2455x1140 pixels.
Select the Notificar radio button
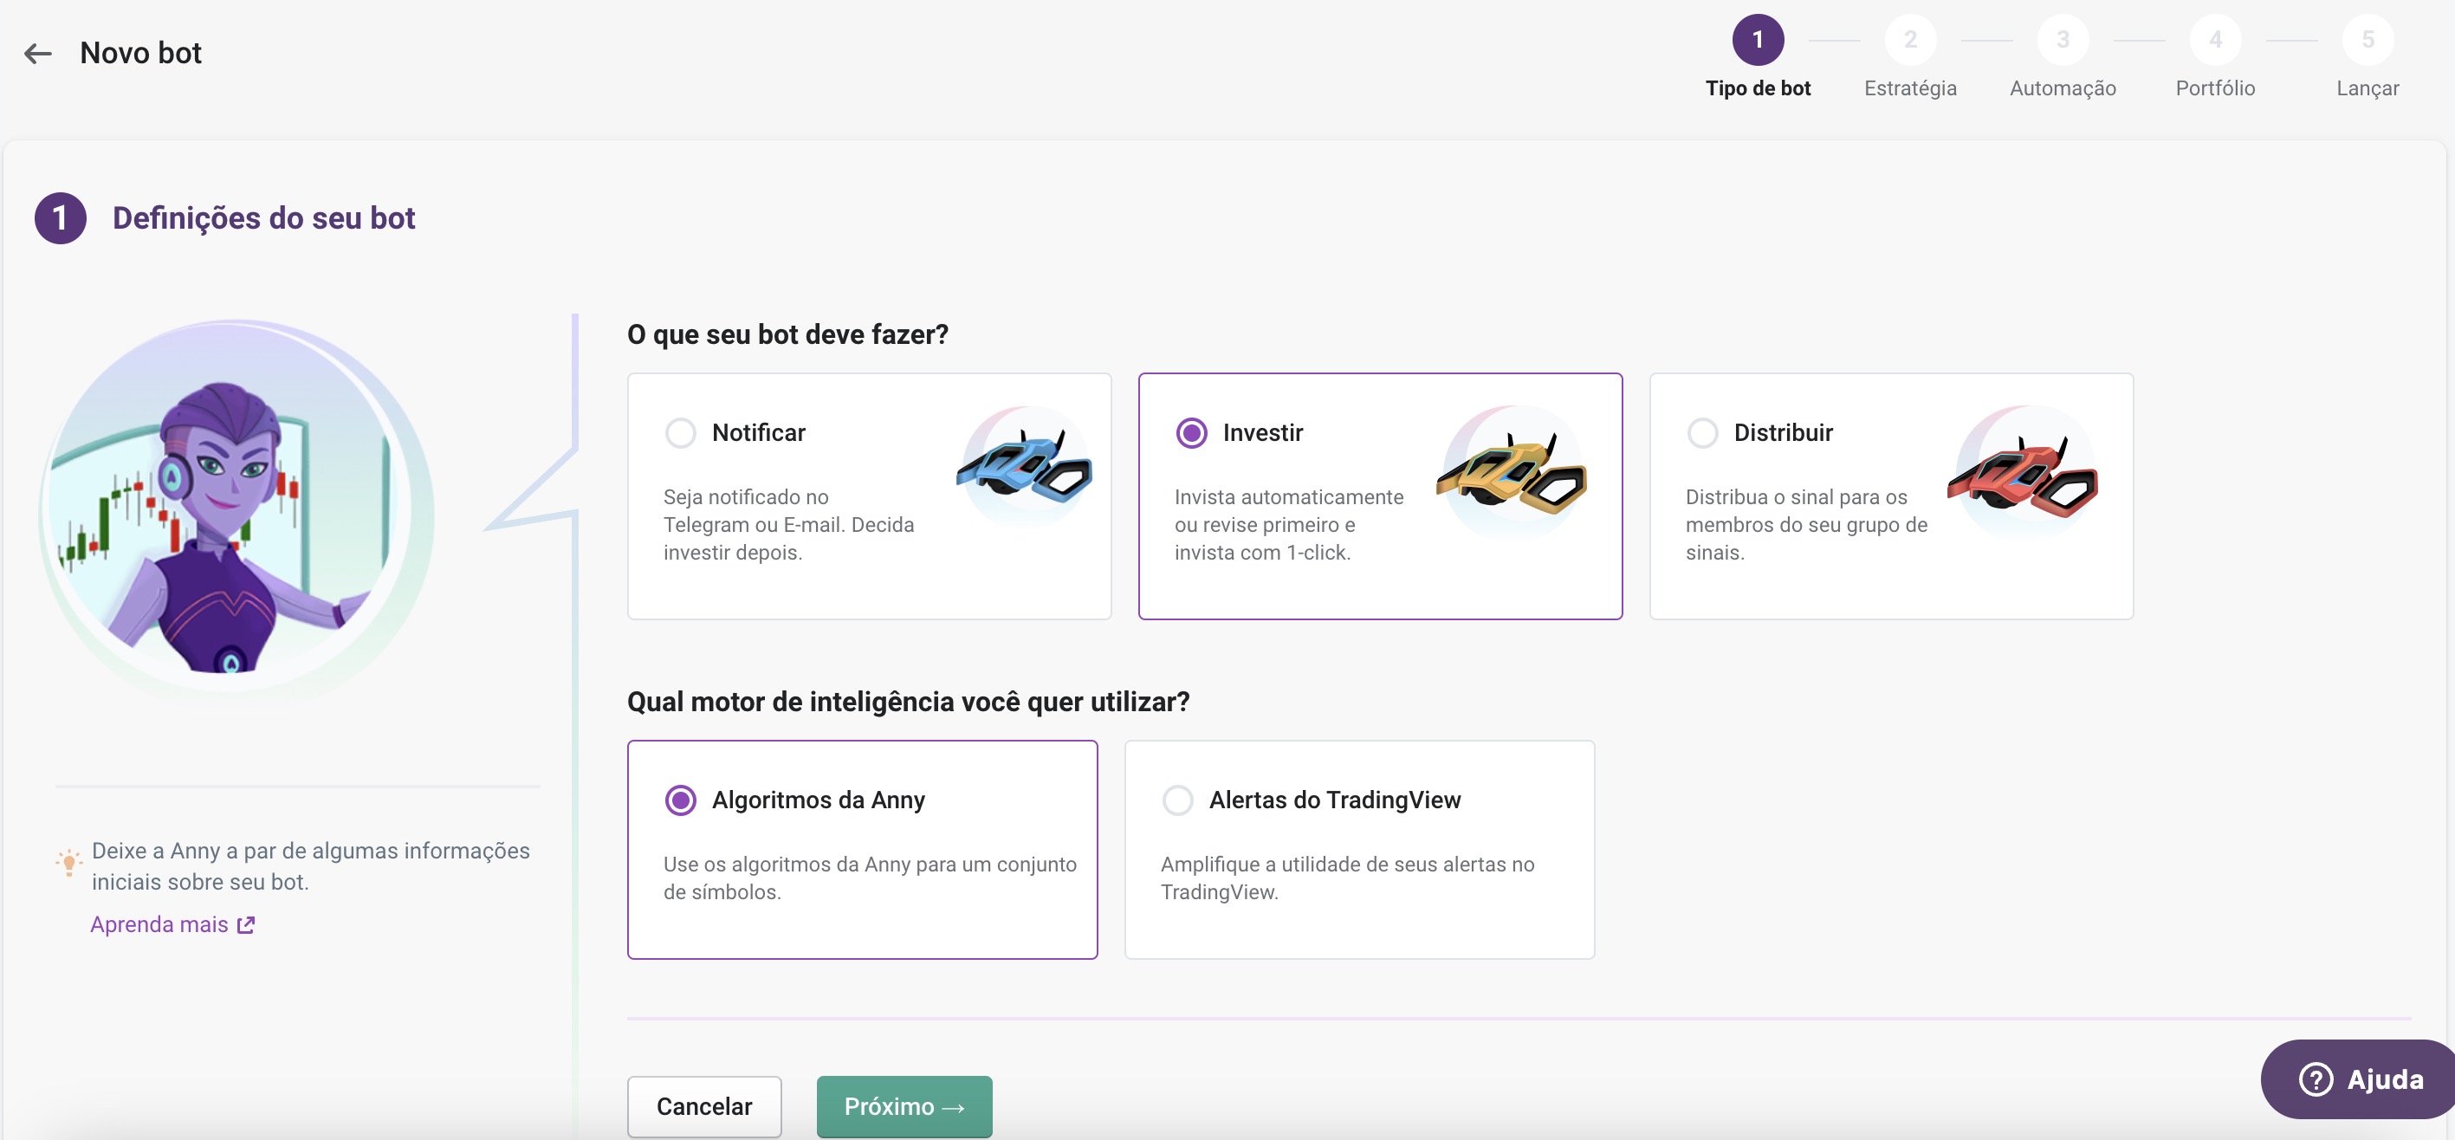tap(681, 433)
